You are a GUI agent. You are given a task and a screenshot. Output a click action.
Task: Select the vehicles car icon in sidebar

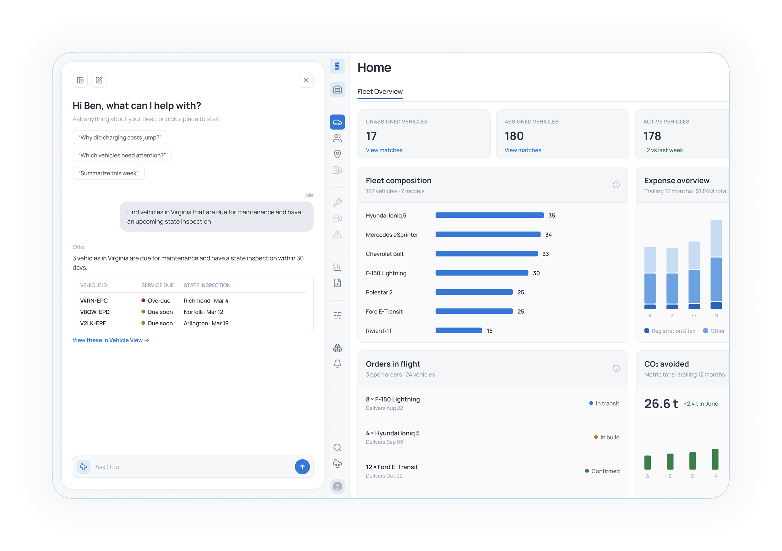tap(337, 122)
